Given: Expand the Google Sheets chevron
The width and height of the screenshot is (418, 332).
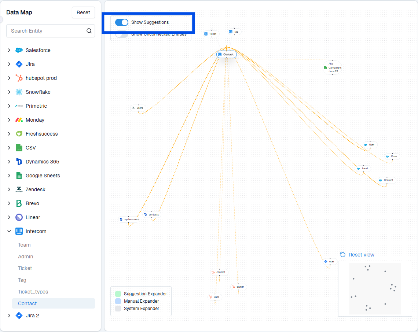Looking at the screenshot, I should [x=9, y=176].
